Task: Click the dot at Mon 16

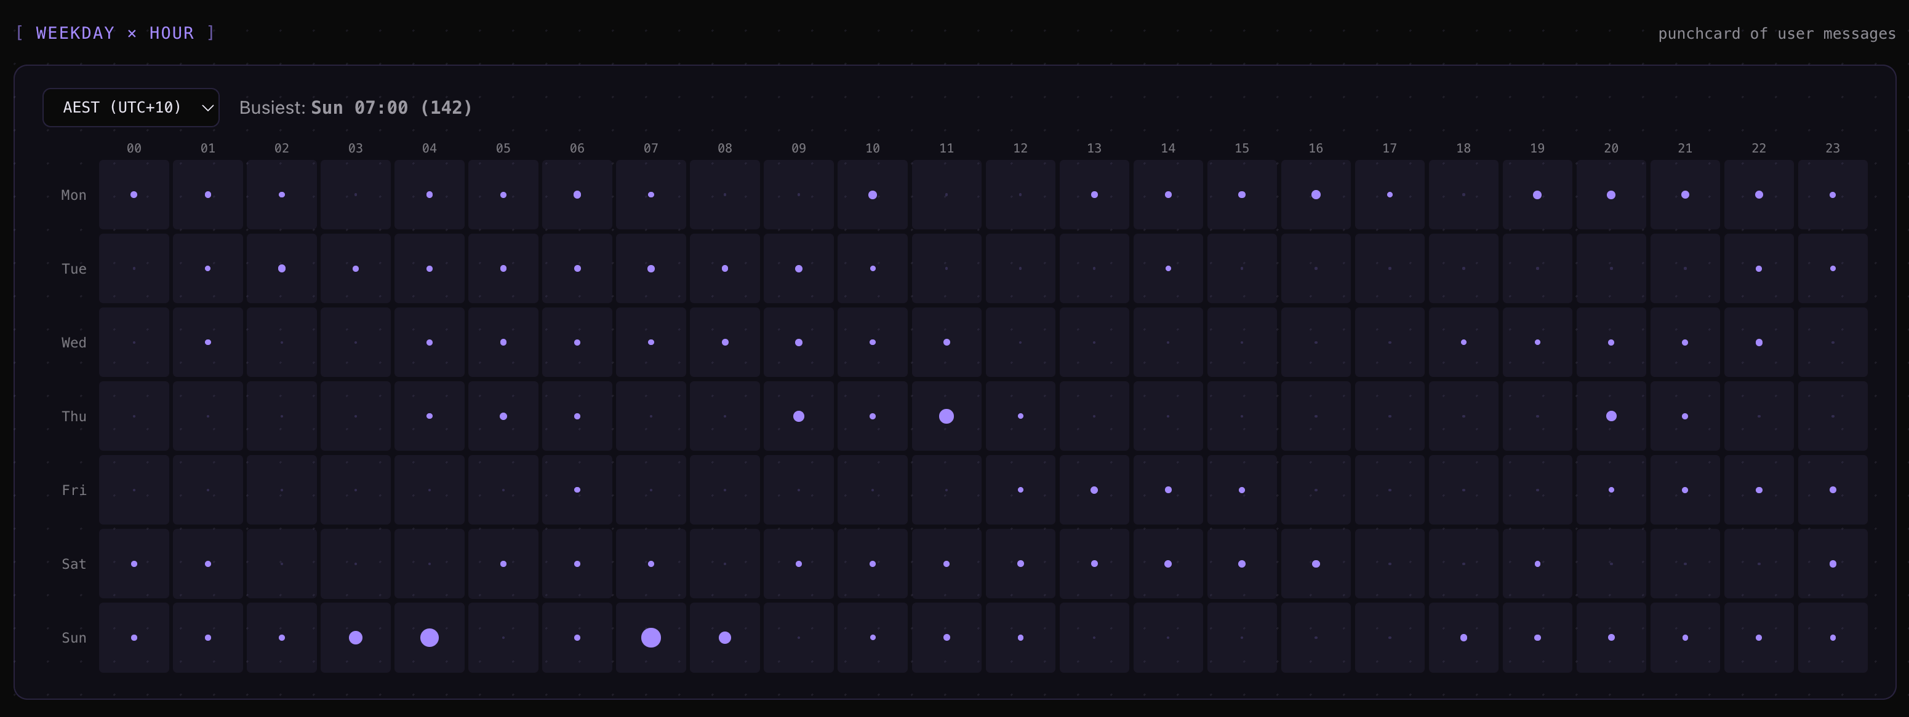Action: (x=1315, y=195)
